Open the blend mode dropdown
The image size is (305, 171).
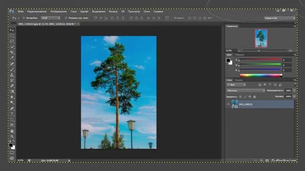pos(246,91)
